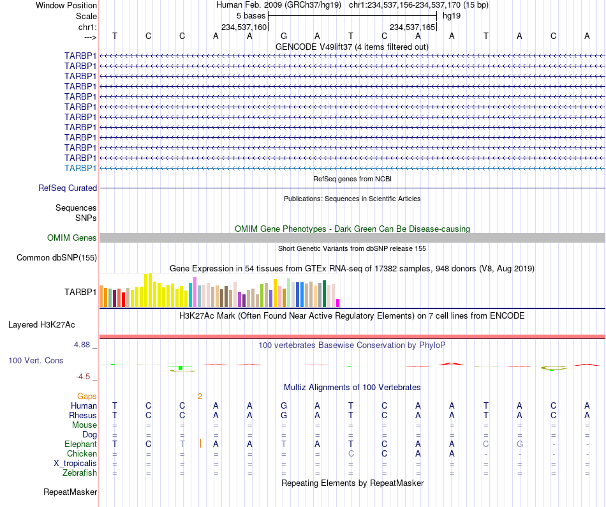
Task: Click the RepeatMasker track label
Action: [x=70, y=492]
